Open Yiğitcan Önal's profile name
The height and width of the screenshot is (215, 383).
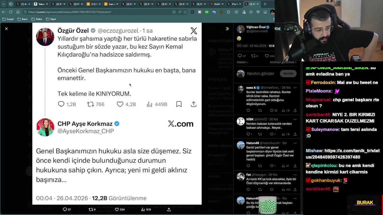256,27
